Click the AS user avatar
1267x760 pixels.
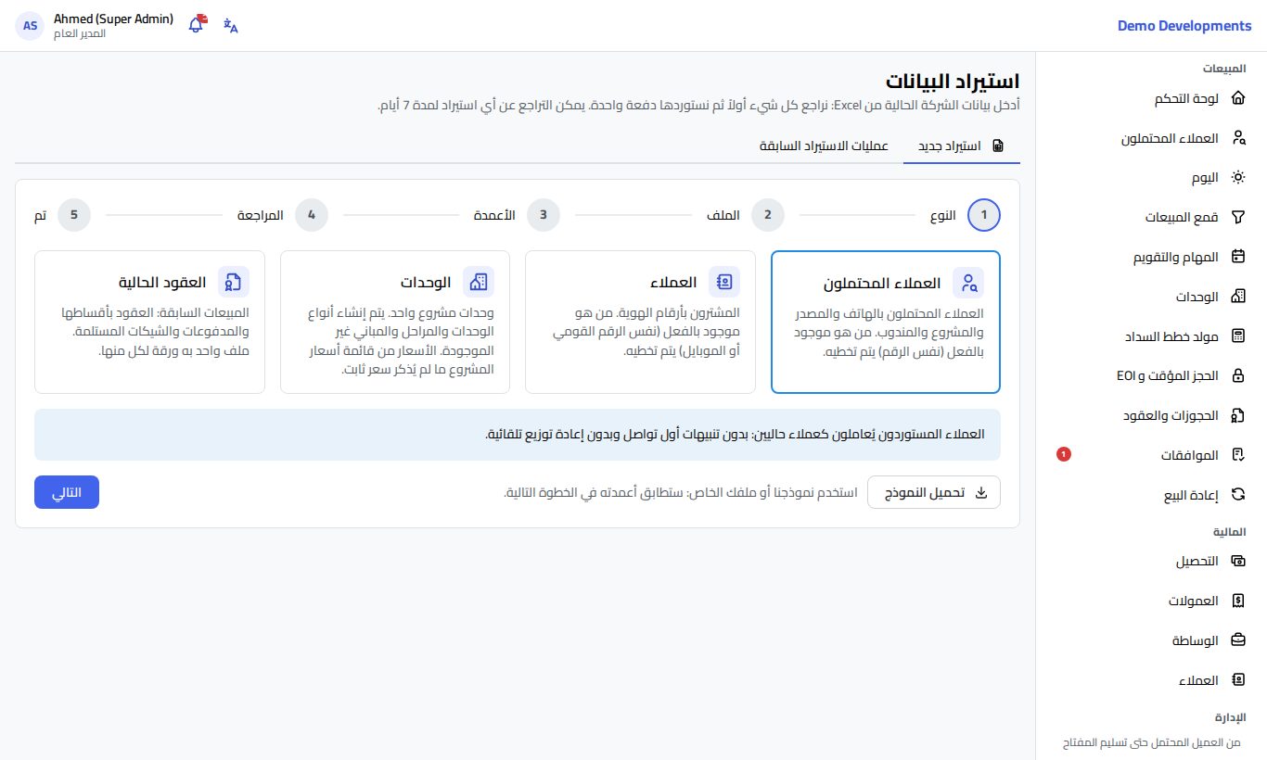30,26
